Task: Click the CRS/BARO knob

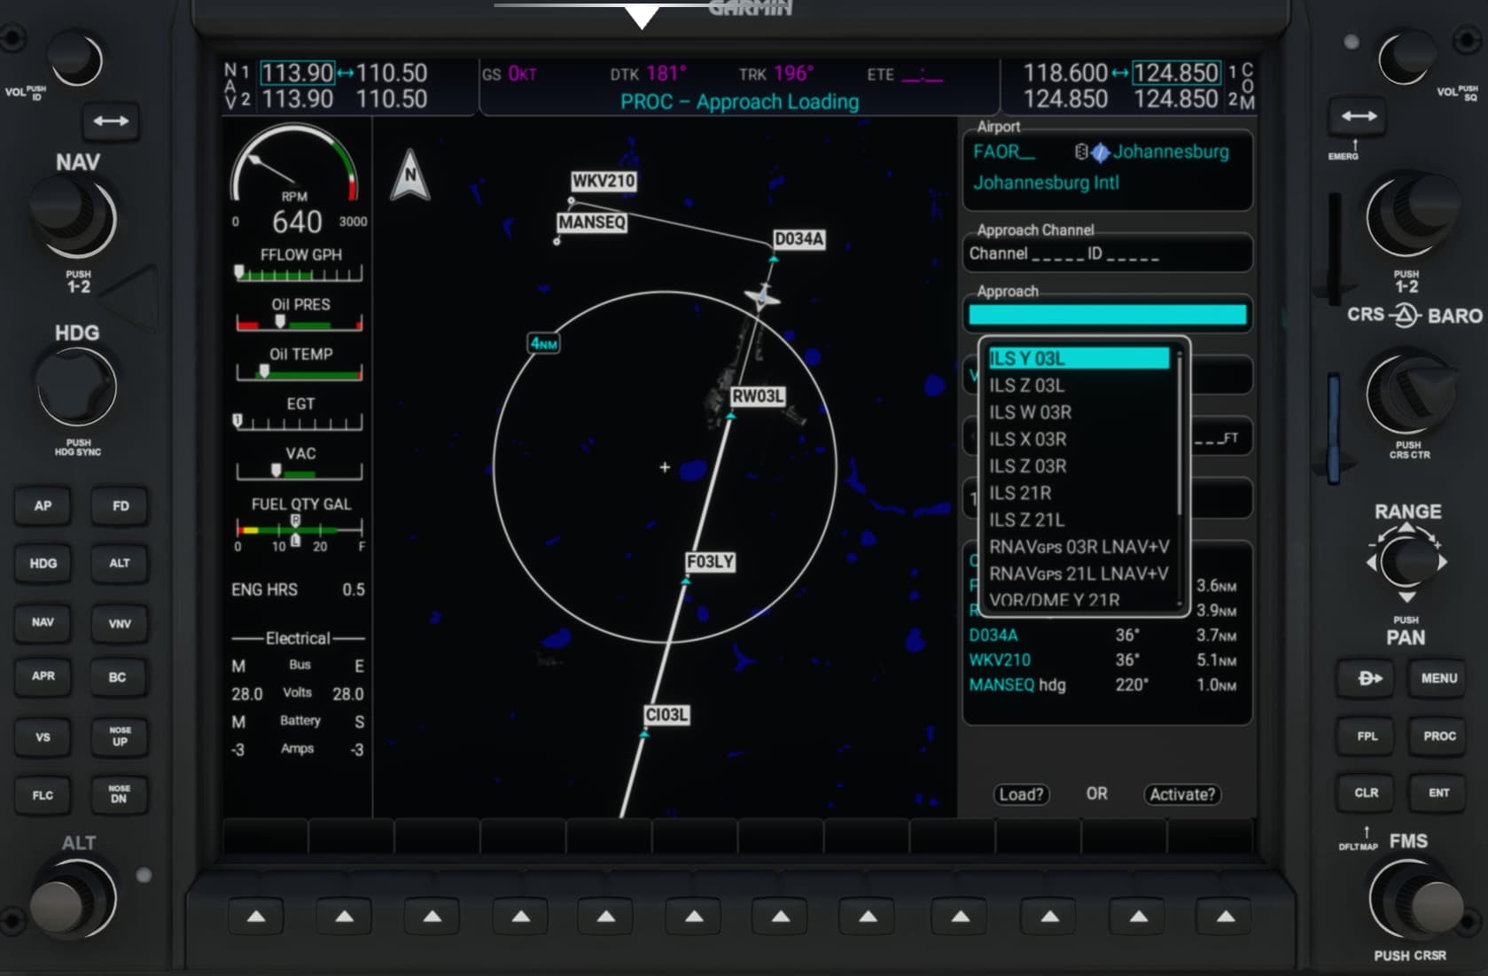Action: [x=1409, y=394]
